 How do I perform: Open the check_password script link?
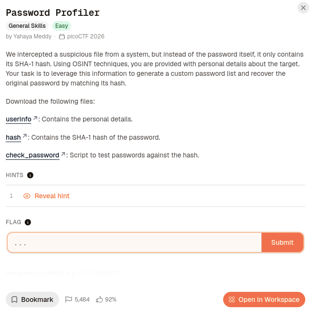(x=33, y=155)
